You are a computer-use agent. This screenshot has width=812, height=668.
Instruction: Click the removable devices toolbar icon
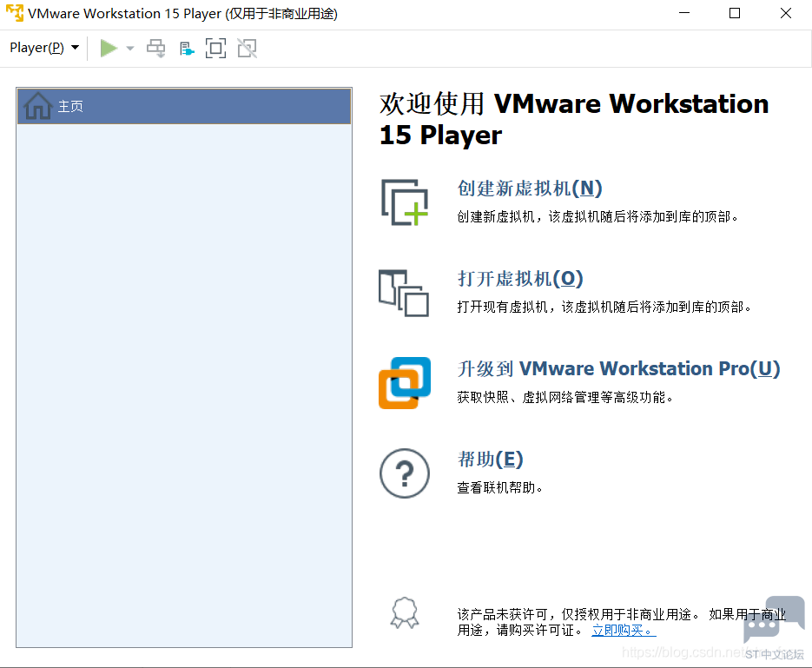pos(187,49)
